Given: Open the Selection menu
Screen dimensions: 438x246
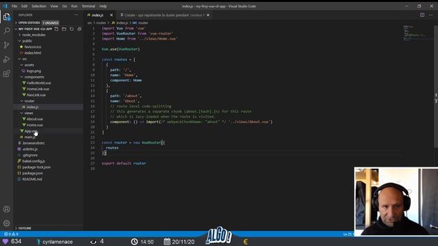Looking at the screenshot, I should click(39, 6).
